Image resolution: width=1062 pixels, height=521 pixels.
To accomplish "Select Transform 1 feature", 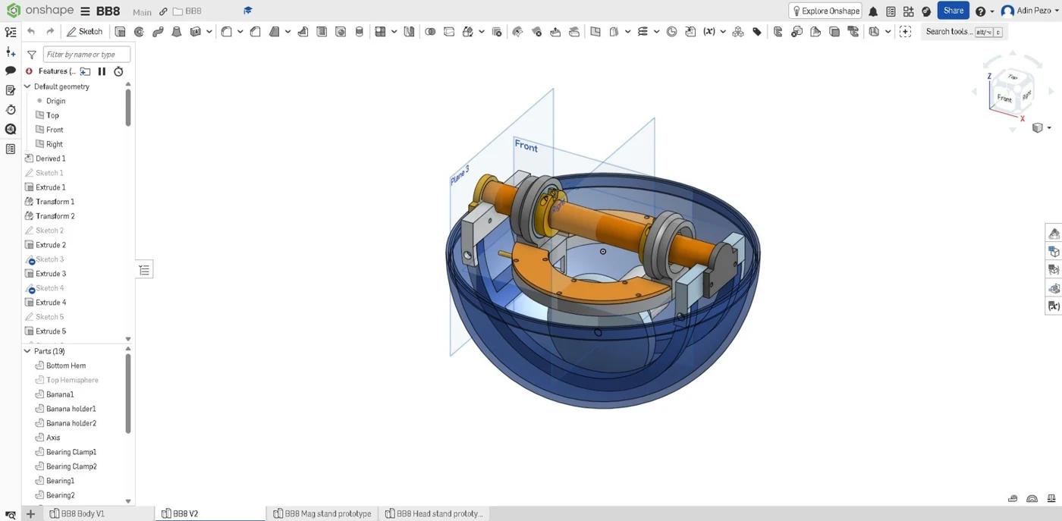I will click(x=55, y=202).
